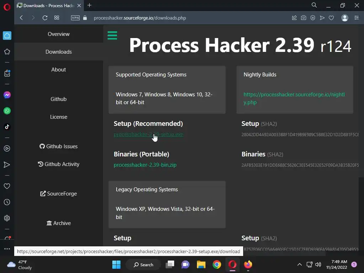
Task: Open the weather widget showing 47°F
Action: tap(20, 264)
